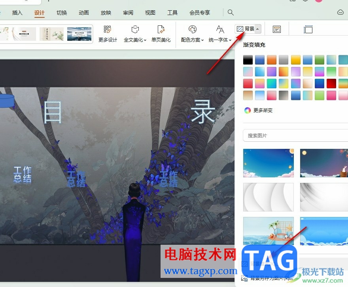Click the 背景 background button

[x=245, y=29]
